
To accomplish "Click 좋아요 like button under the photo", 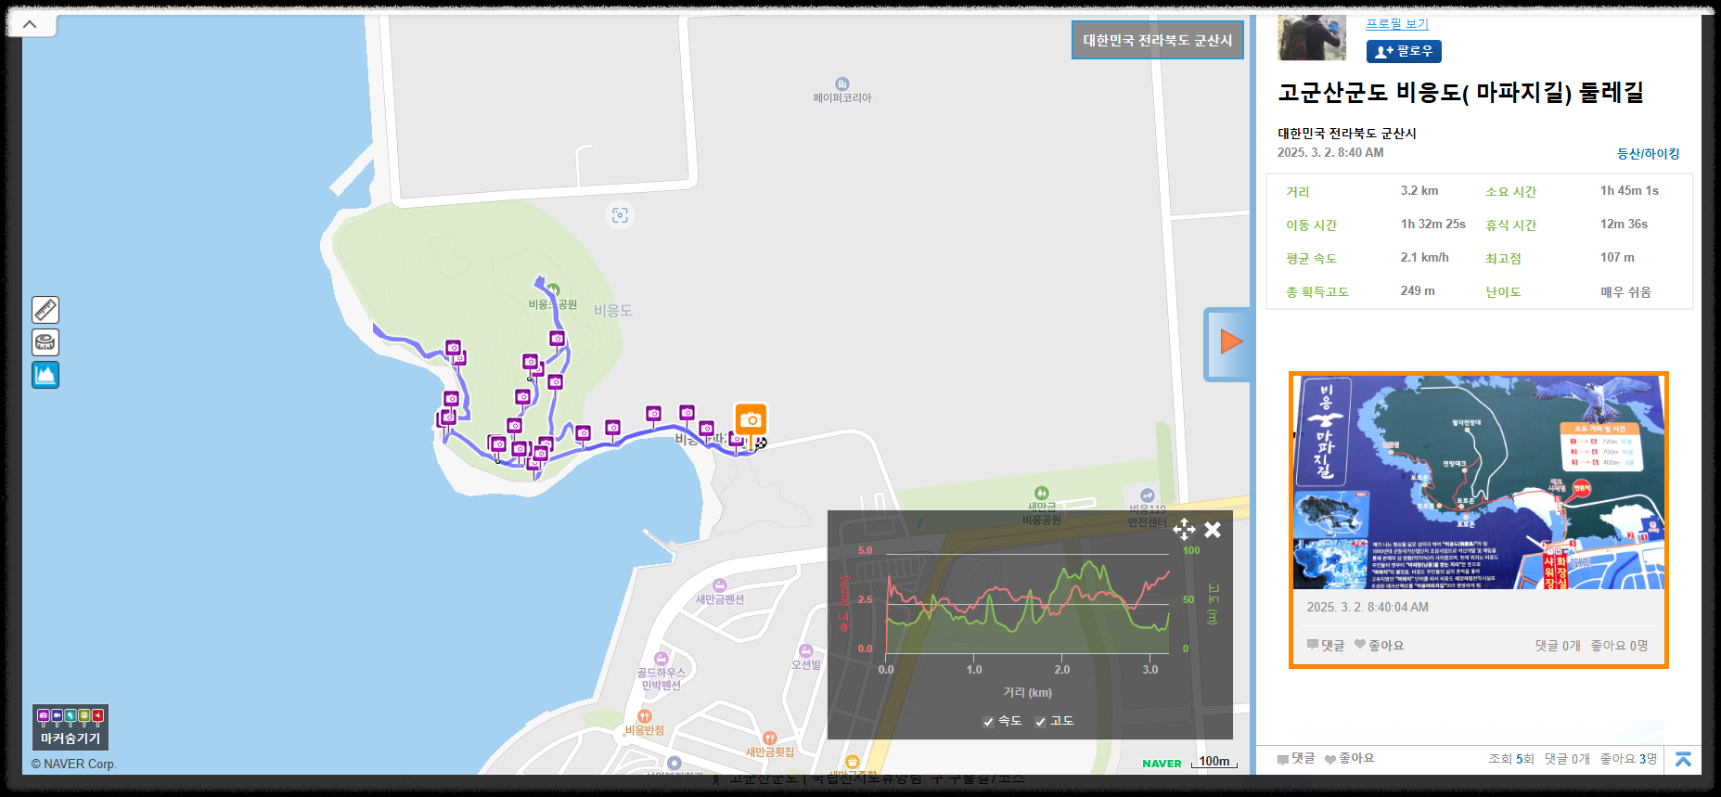I will 1379,645.
